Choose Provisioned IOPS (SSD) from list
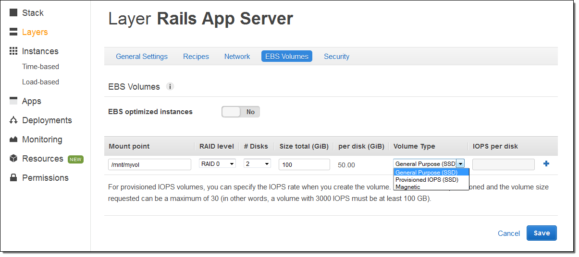Viewport: 579px width, 257px height. (427, 180)
